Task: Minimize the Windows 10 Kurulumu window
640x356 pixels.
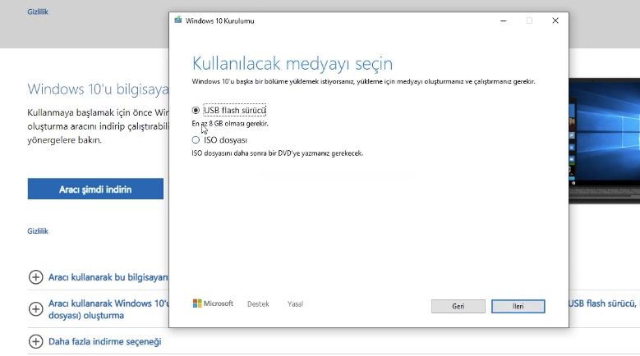Action: point(504,21)
